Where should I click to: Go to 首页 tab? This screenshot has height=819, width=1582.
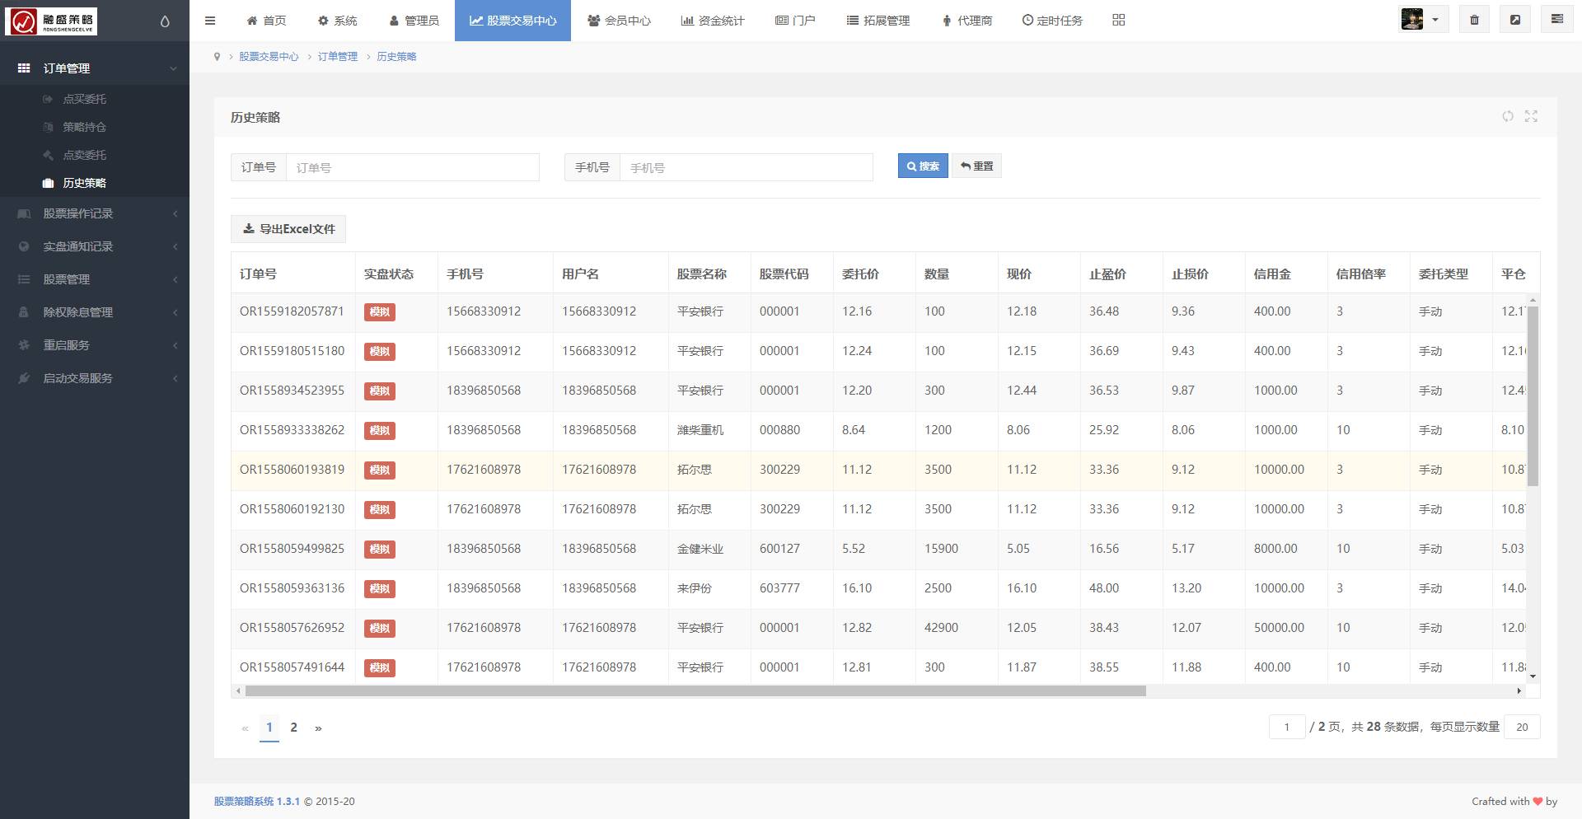[266, 21]
